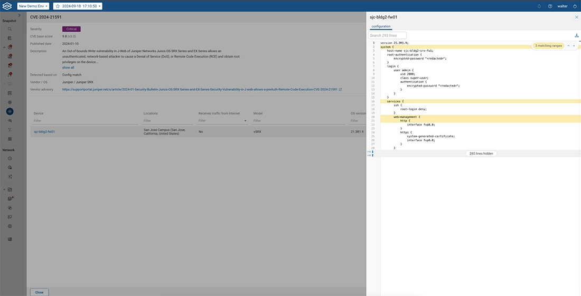Click the power logout icon
Viewport: 581px width, 296px height.
(x=575, y=6)
